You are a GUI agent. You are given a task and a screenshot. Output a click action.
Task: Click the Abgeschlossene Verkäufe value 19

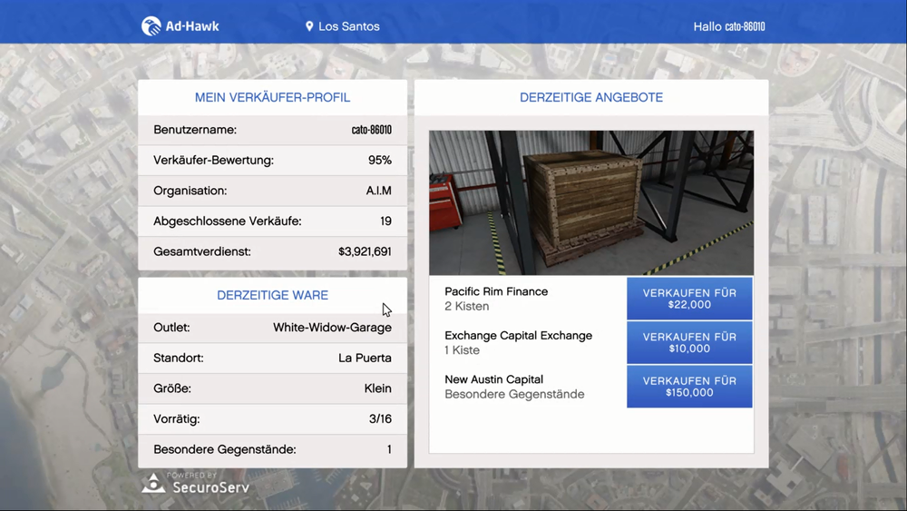385,221
